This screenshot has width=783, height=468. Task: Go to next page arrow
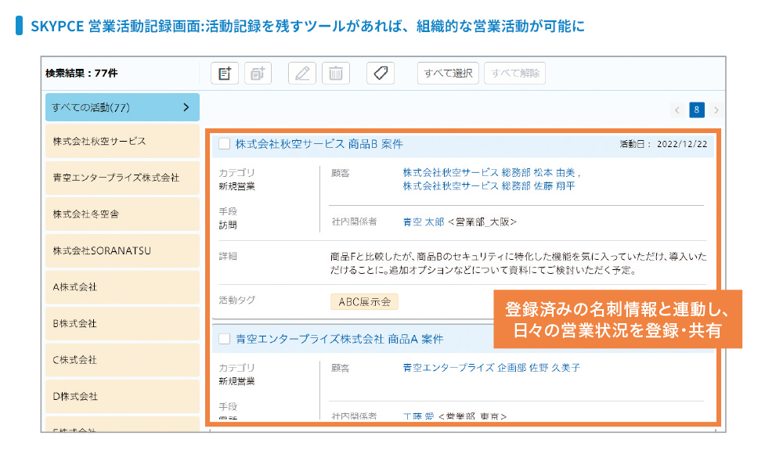click(716, 110)
